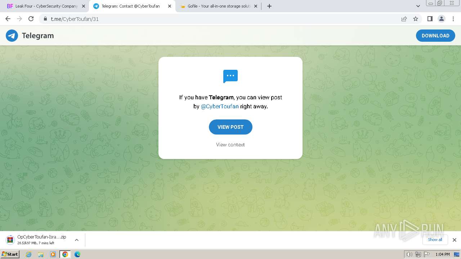
Task: Bookmark this tab star icon
Action: [x=416, y=19]
